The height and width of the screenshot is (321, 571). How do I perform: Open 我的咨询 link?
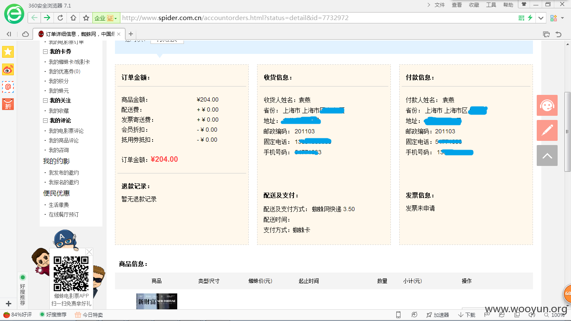(x=59, y=150)
